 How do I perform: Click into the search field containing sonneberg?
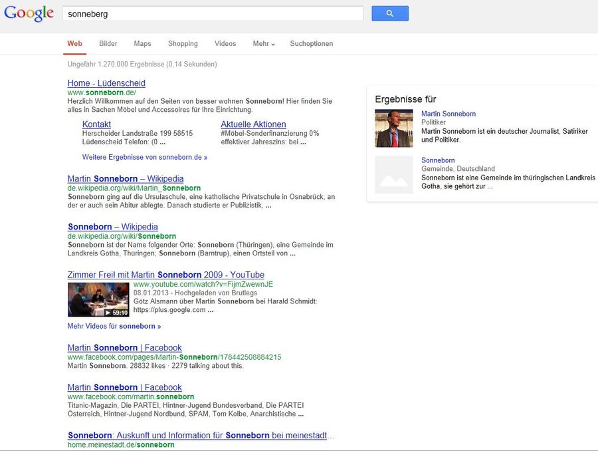pos(213,13)
